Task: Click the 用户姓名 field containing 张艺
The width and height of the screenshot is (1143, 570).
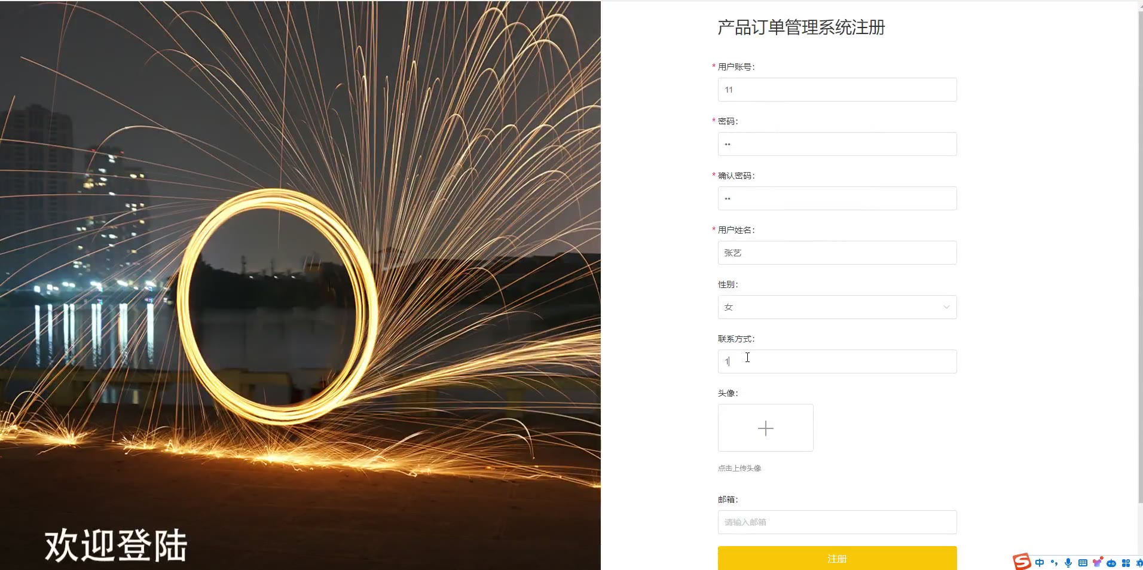Action: [837, 253]
